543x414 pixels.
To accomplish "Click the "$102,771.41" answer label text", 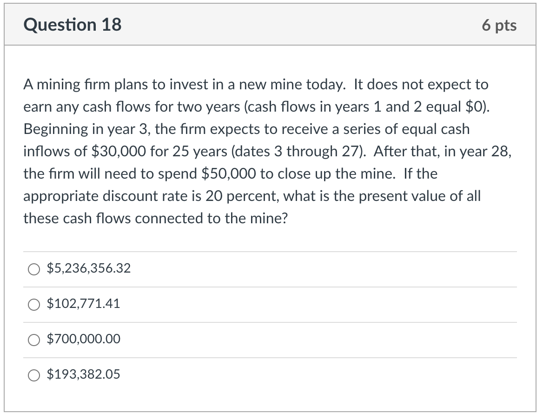I will coord(84,304).
